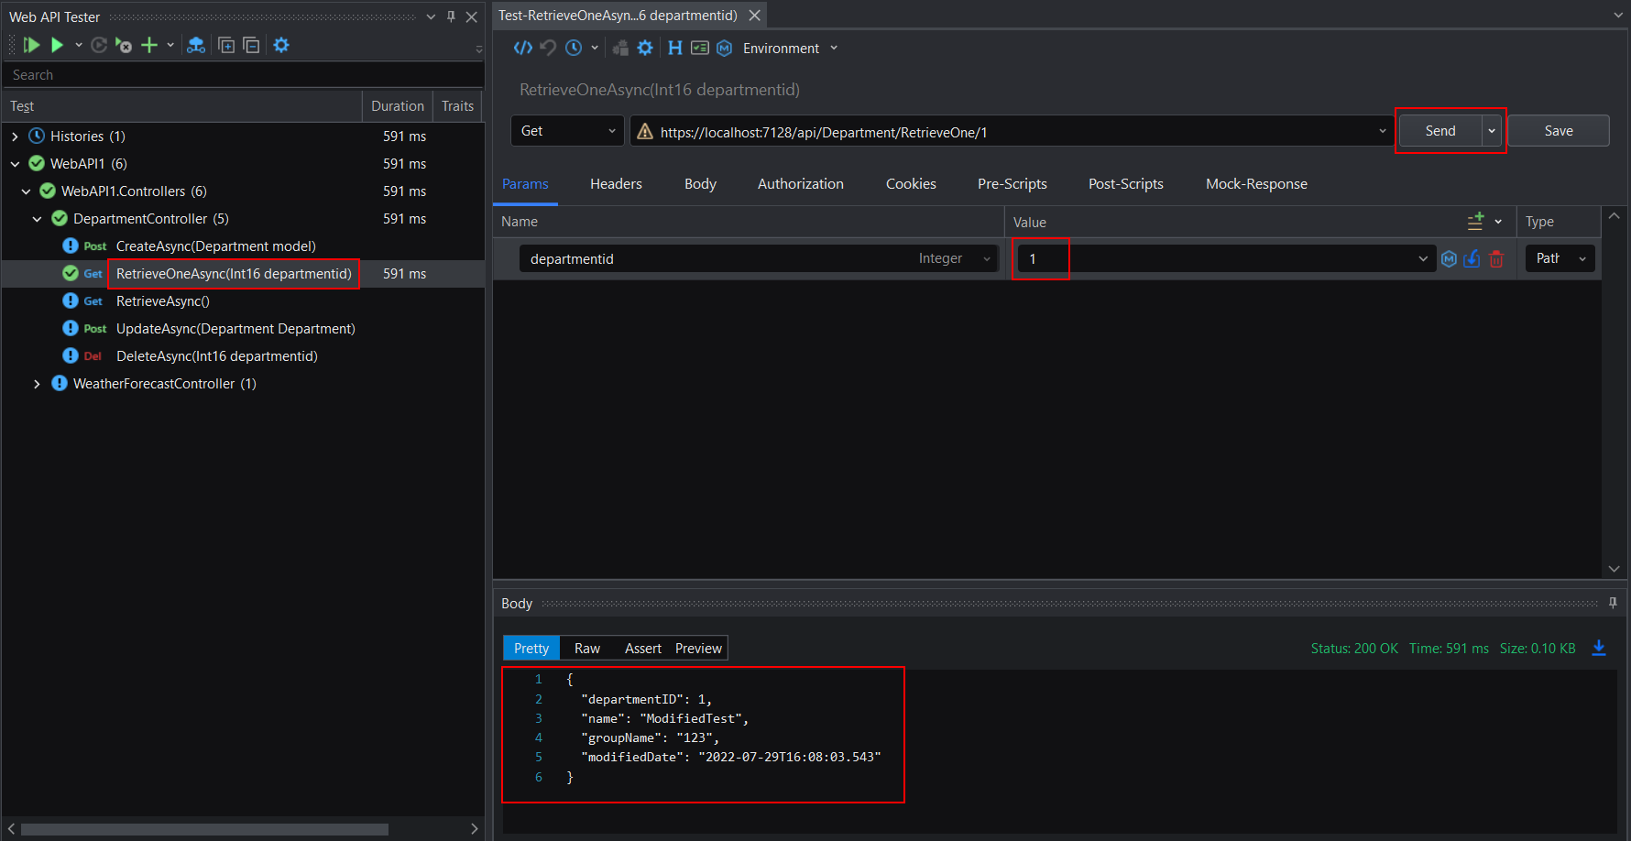Click the green plus add test icon

point(149,45)
